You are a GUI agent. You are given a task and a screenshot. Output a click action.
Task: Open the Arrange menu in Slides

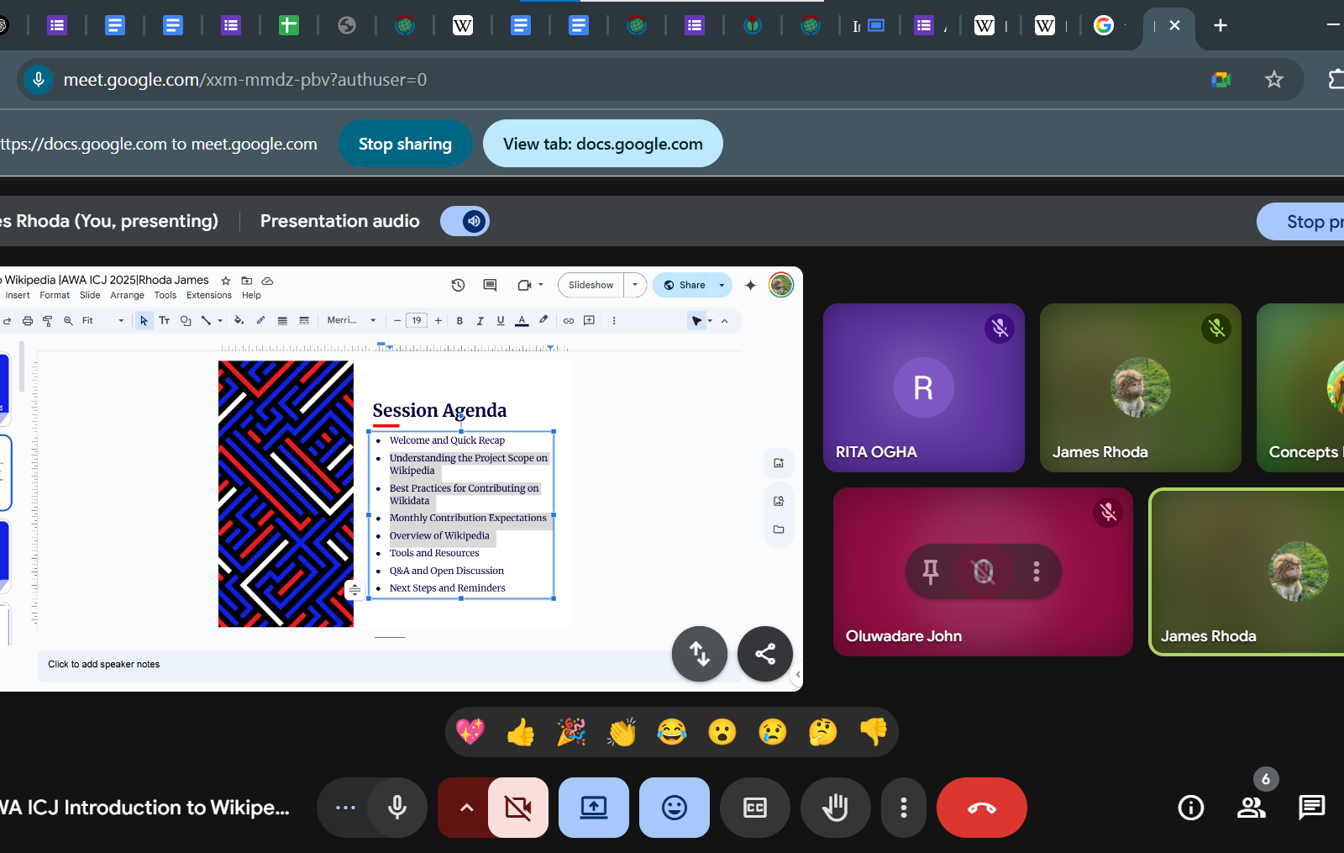click(127, 295)
